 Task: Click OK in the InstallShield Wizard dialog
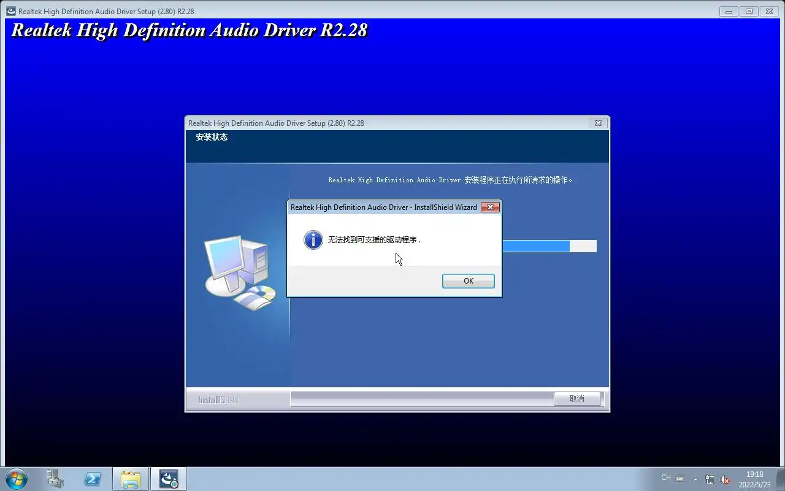pos(468,280)
